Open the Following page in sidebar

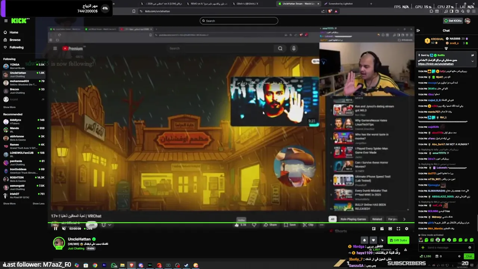coord(16,47)
